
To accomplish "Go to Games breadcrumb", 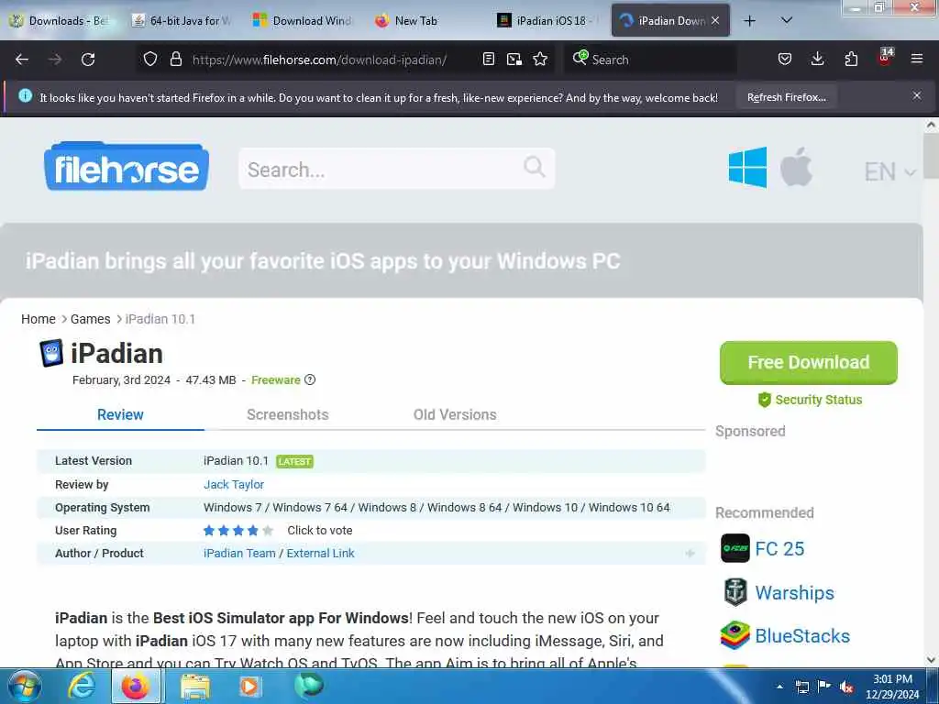I will [x=91, y=319].
